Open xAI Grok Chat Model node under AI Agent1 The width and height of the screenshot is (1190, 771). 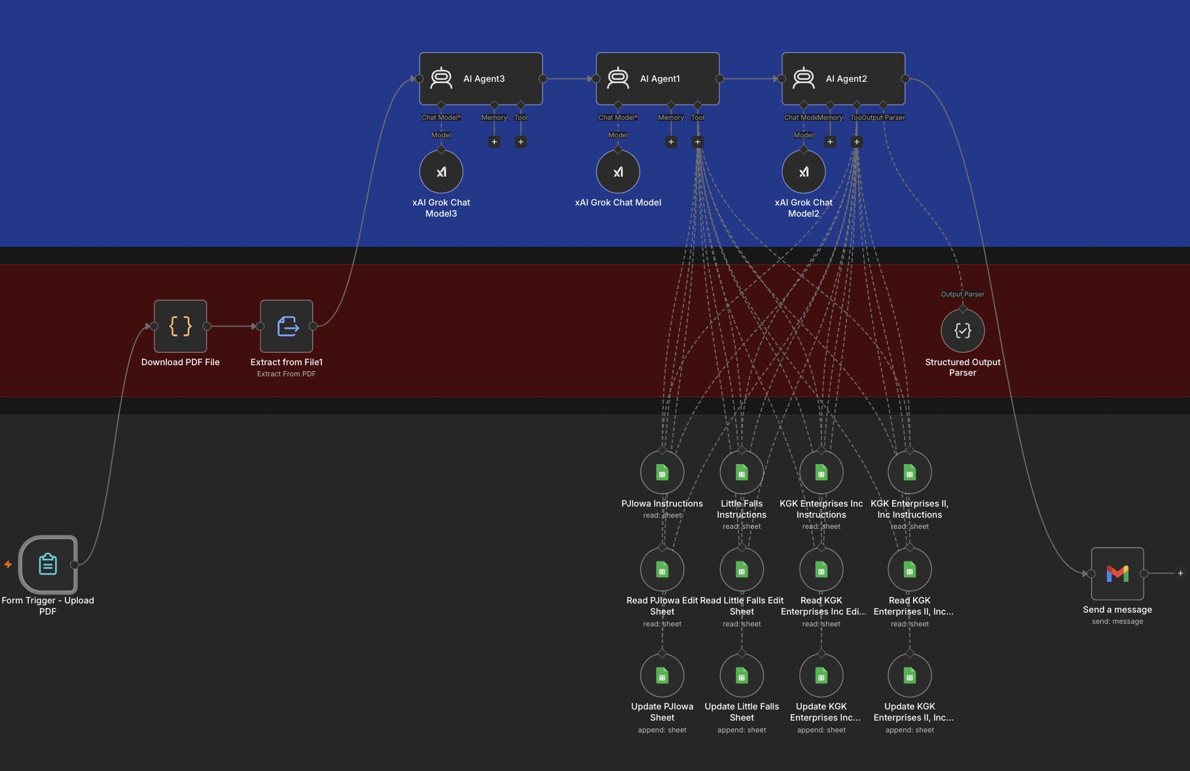point(618,171)
